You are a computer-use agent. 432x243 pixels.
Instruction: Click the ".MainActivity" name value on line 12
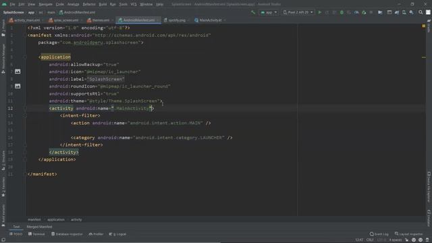132,108
